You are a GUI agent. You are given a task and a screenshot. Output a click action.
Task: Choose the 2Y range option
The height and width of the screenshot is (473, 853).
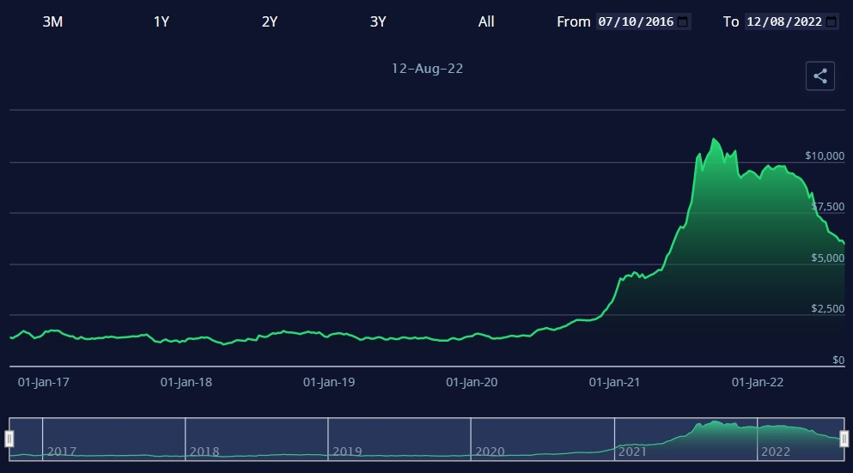[270, 21]
